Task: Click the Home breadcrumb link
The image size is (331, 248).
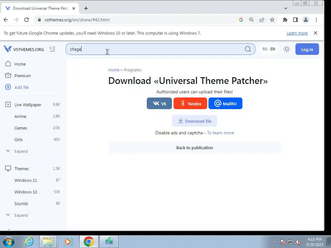Action: [114, 70]
